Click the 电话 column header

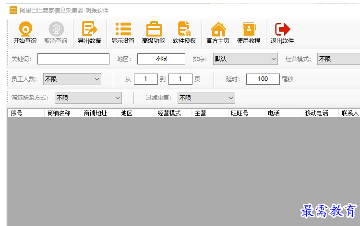pos(284,113)
